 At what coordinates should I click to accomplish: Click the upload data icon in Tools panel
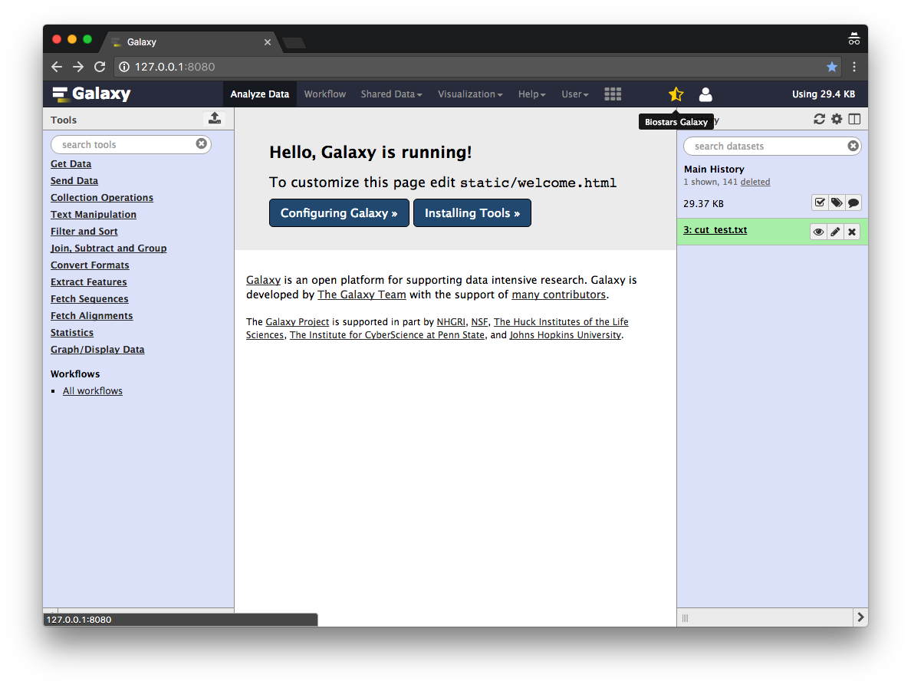tap(215, 118)
